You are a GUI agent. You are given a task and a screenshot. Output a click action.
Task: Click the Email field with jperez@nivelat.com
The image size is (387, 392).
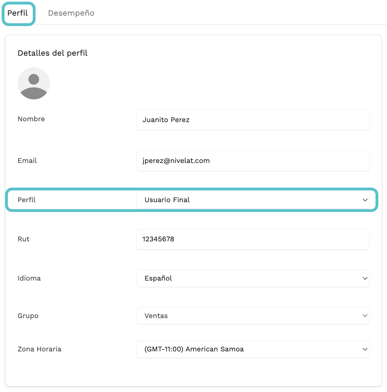[x=253, y=161]
